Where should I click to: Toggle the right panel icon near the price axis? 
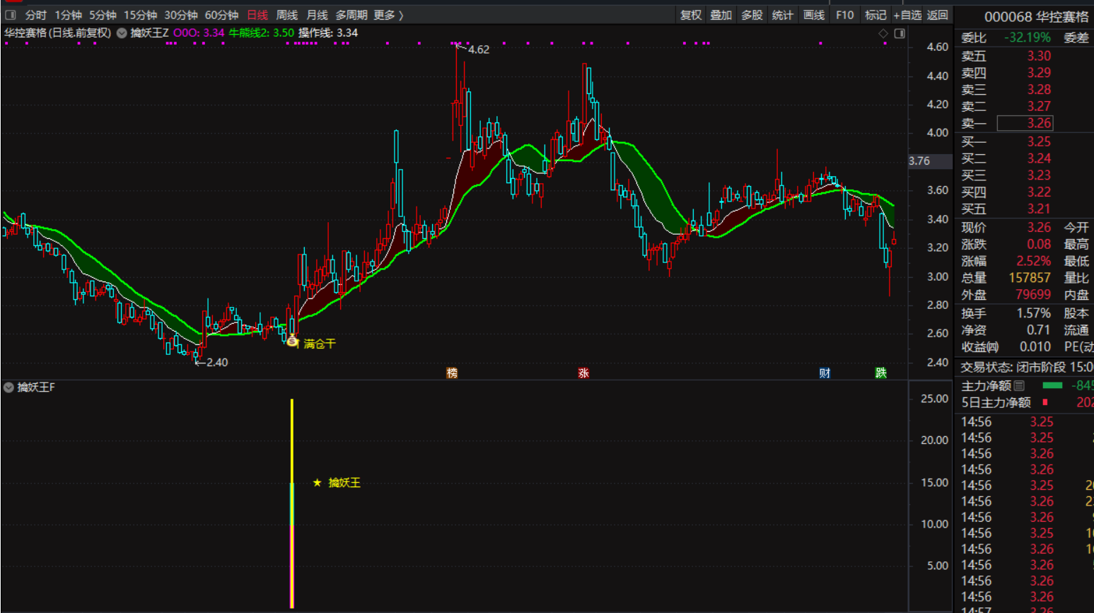pyautogui.click(x=900, y=33)
